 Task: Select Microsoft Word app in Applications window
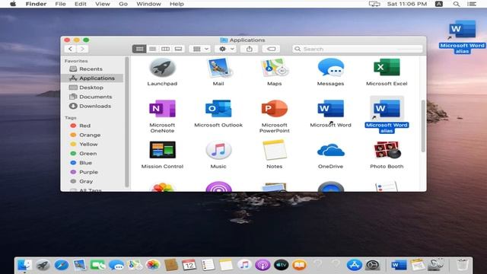330,109
